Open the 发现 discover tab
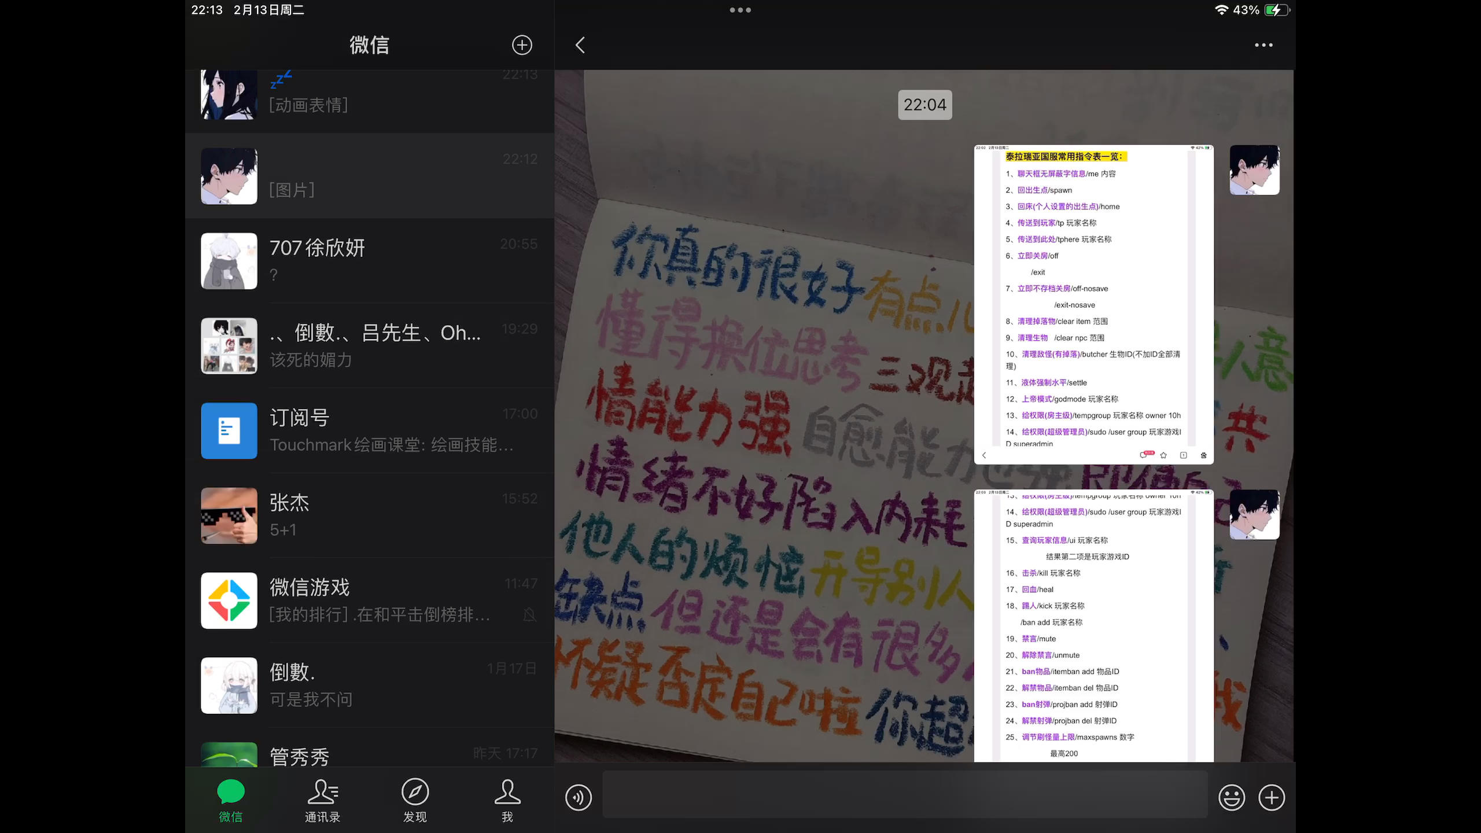Viewport: 1481px width, 833px height. click(x=415, y=801)
